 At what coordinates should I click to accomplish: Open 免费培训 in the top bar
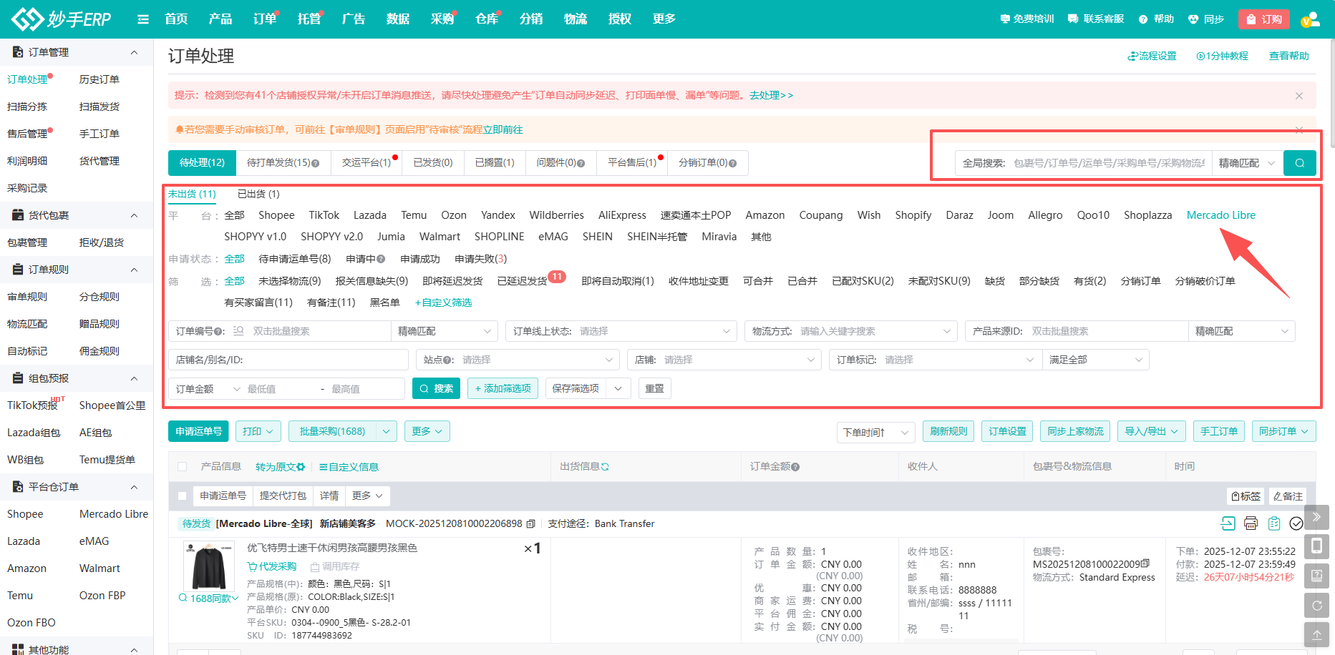[1026, 19]
